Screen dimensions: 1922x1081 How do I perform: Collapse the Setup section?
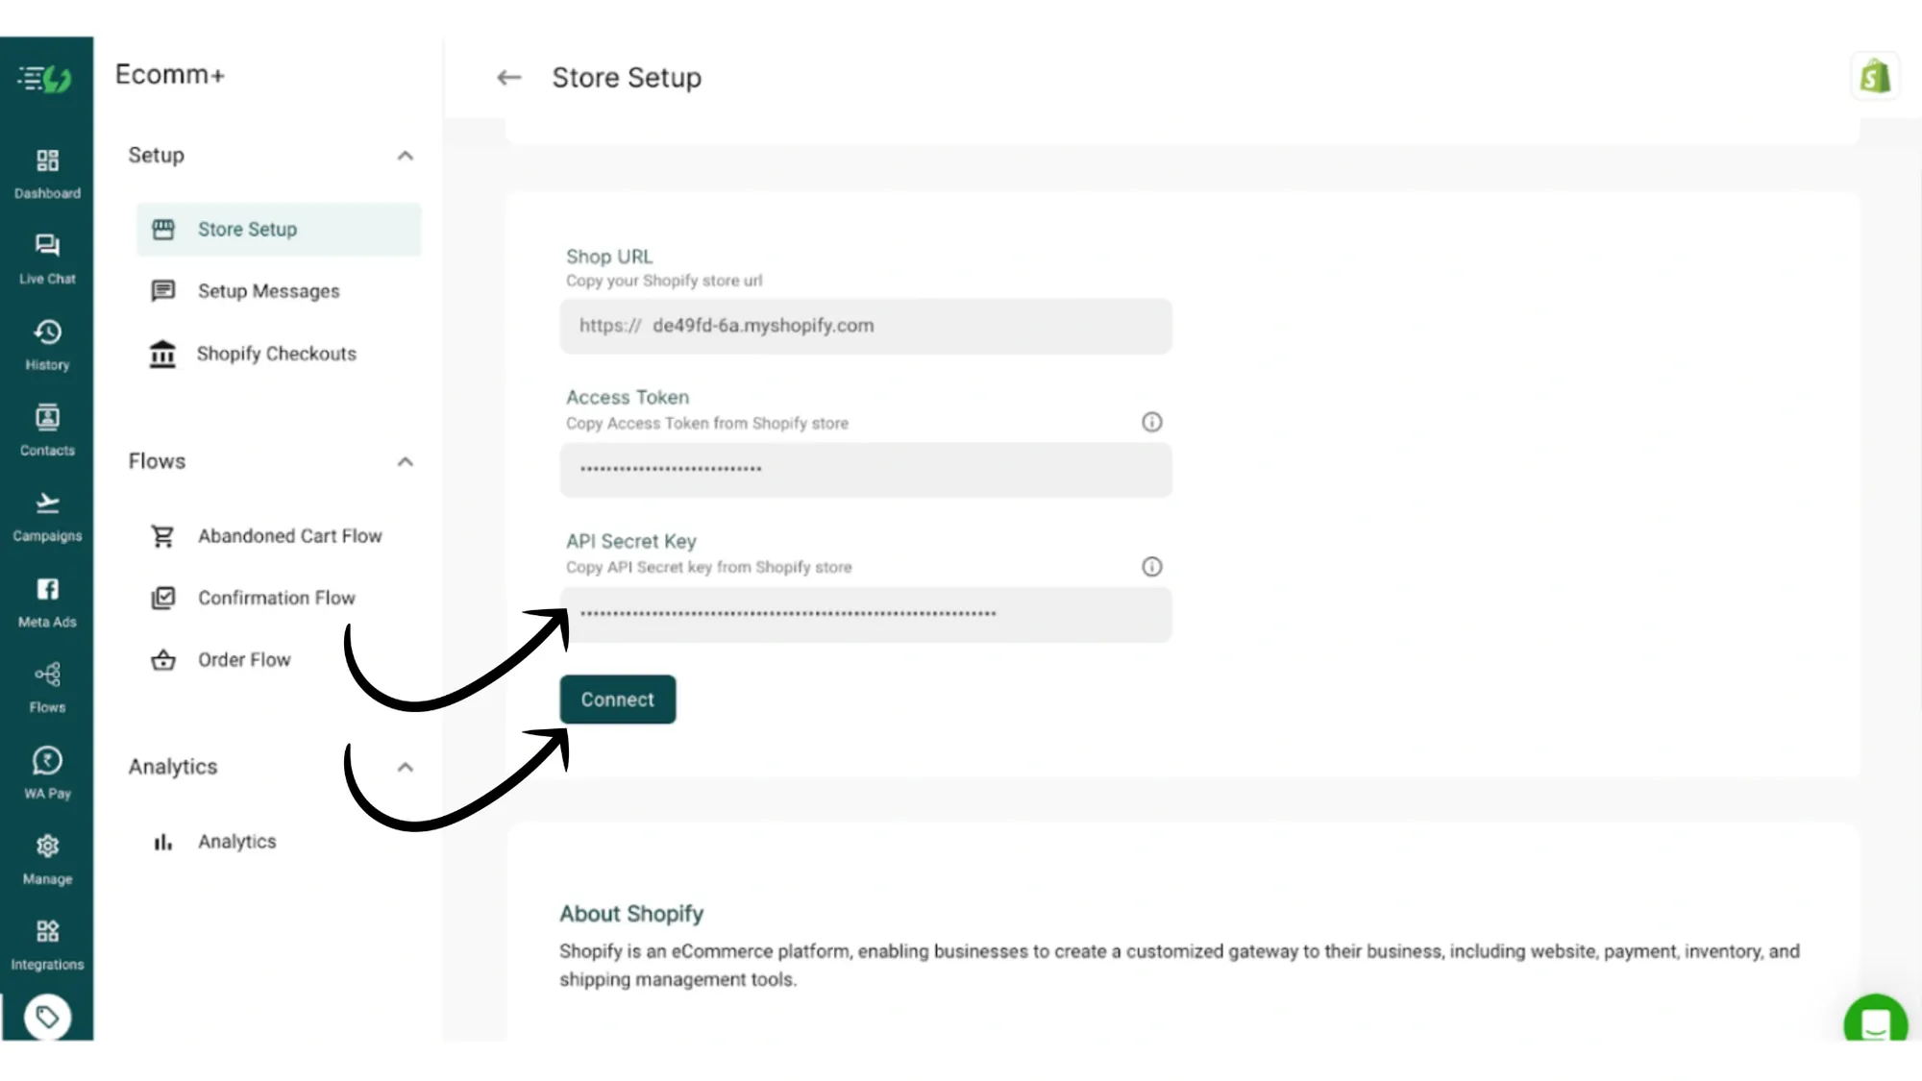click(406, 156)
